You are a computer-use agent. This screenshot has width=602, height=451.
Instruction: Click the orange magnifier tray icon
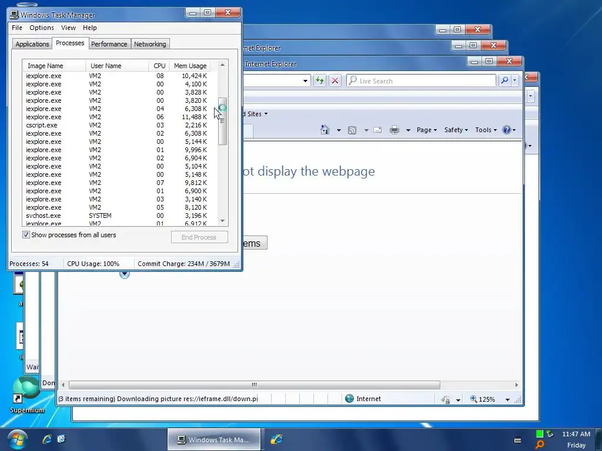[540, 445]
